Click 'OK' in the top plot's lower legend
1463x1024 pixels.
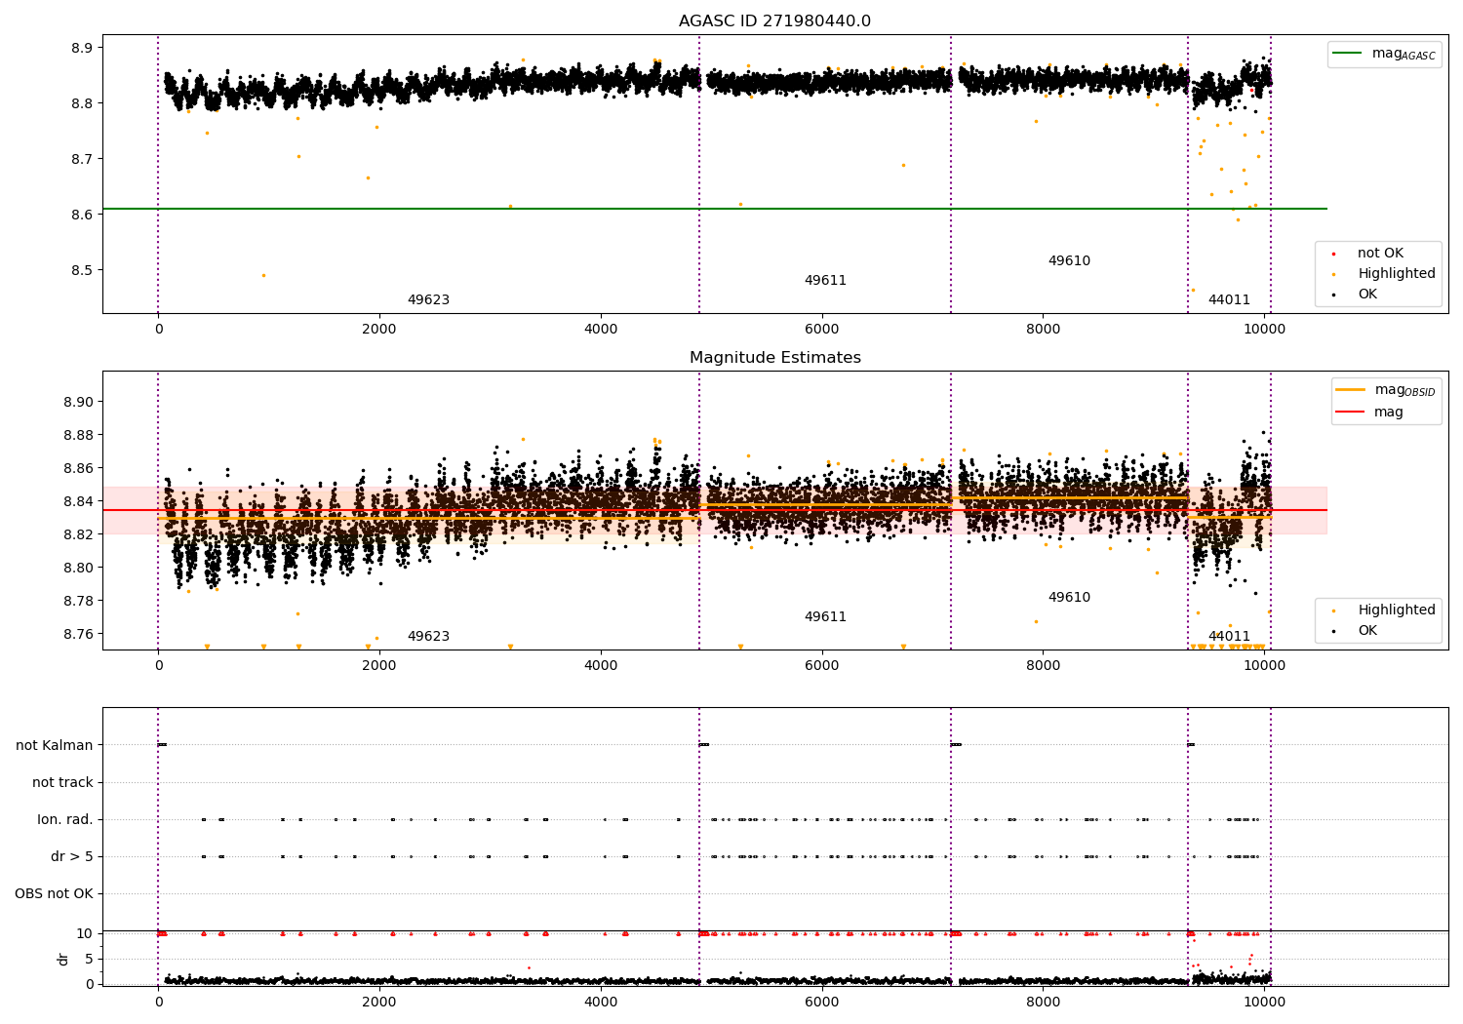pos(1367,294)
